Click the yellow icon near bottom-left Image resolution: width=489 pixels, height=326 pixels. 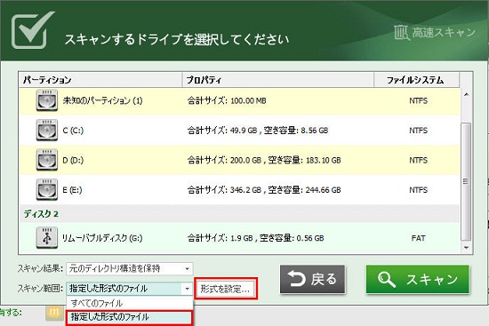click(54, 314)
